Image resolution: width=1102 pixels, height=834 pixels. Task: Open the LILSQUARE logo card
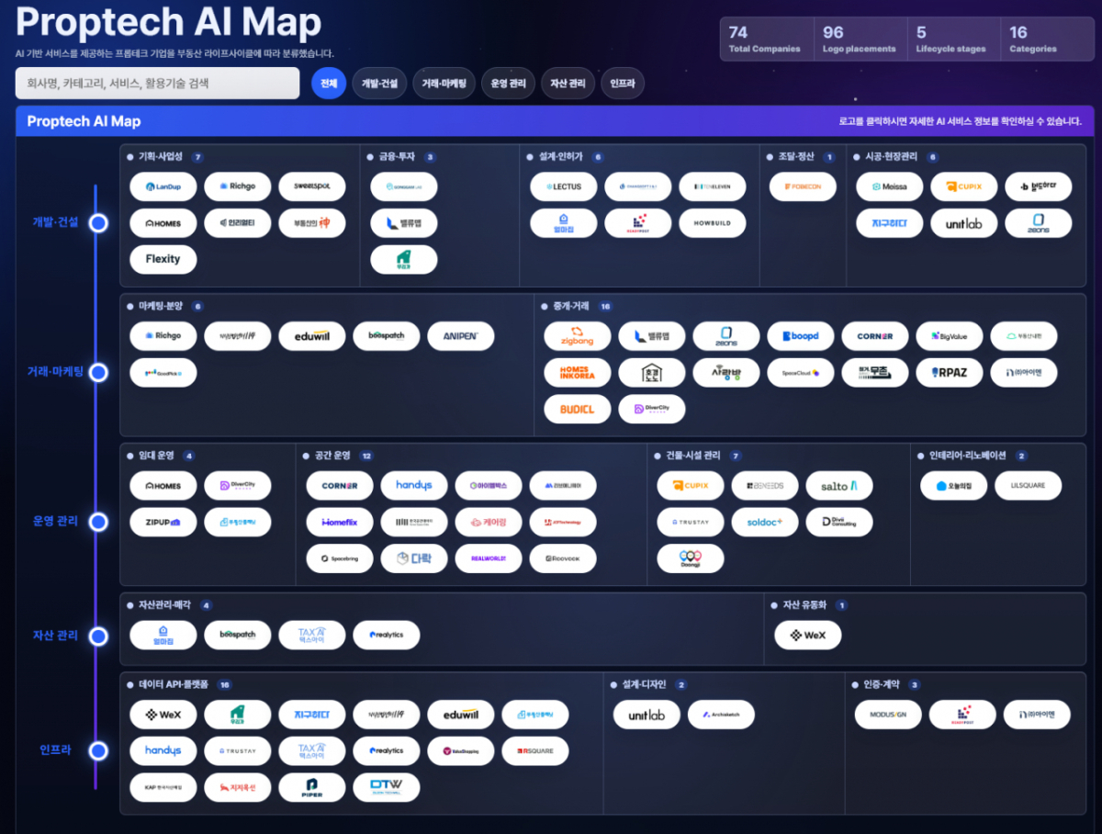(x=1029, y=486)
